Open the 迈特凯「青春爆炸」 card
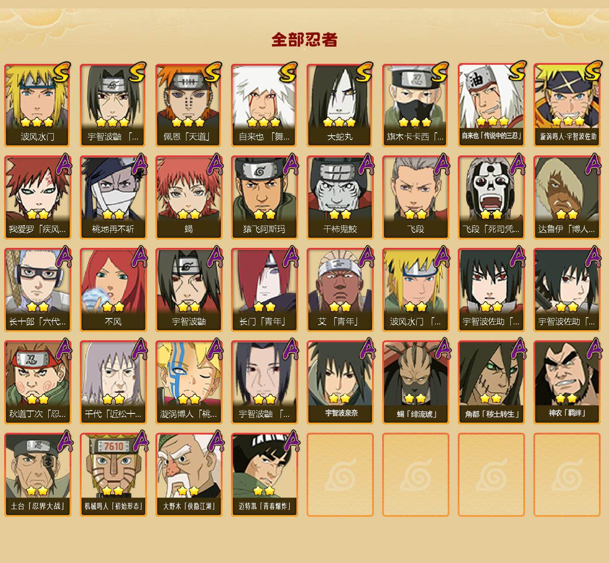The width and height of the screenshot is (609, 563). click(264, 475)
